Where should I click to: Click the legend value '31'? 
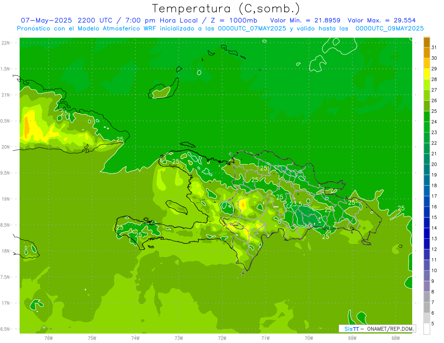tap(434, 47)
